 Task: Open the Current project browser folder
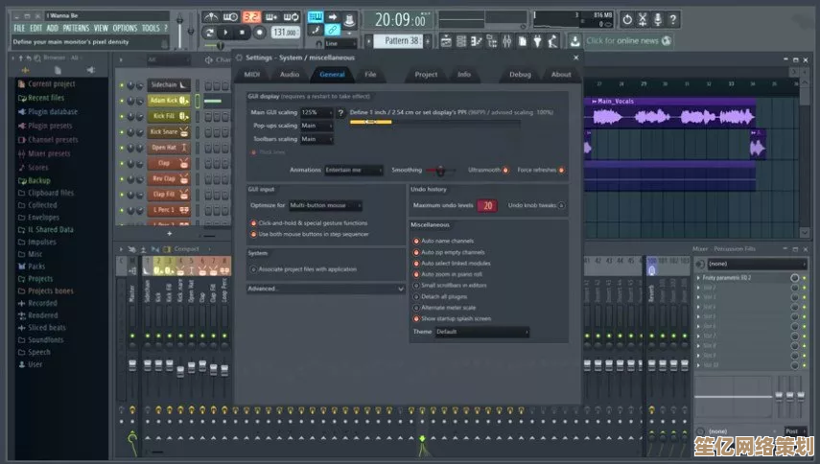[53, 83]
